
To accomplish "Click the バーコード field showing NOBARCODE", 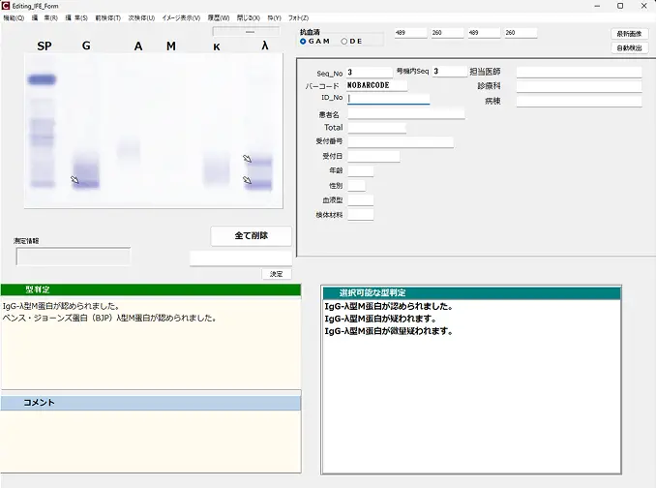I will [377, 85].
